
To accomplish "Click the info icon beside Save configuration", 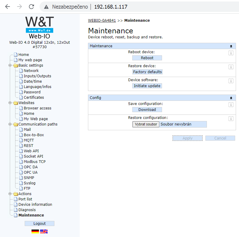I will tap(231, 105).
